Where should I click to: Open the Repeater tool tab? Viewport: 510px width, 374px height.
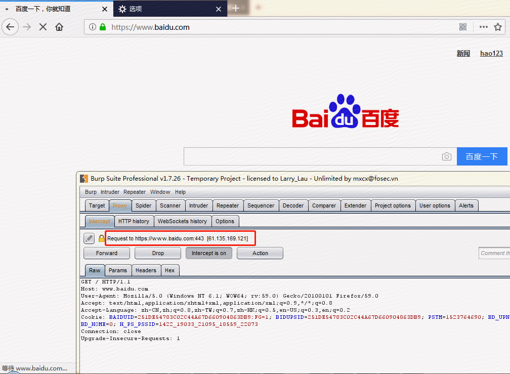(x=228, y=205)
